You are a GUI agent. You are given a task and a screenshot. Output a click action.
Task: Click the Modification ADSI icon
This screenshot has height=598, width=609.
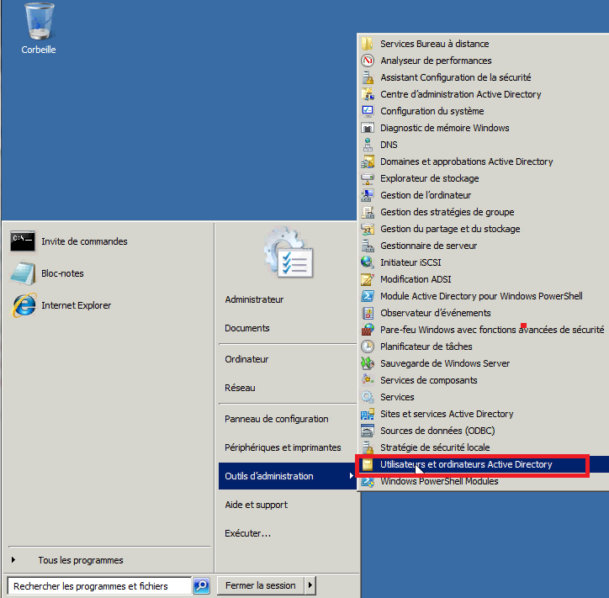[x=368, y=279]
